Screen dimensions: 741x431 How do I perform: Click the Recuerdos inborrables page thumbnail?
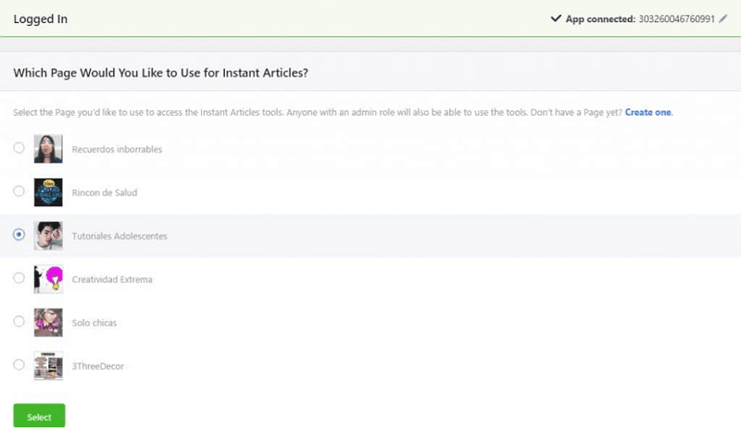tap(48, 148)
